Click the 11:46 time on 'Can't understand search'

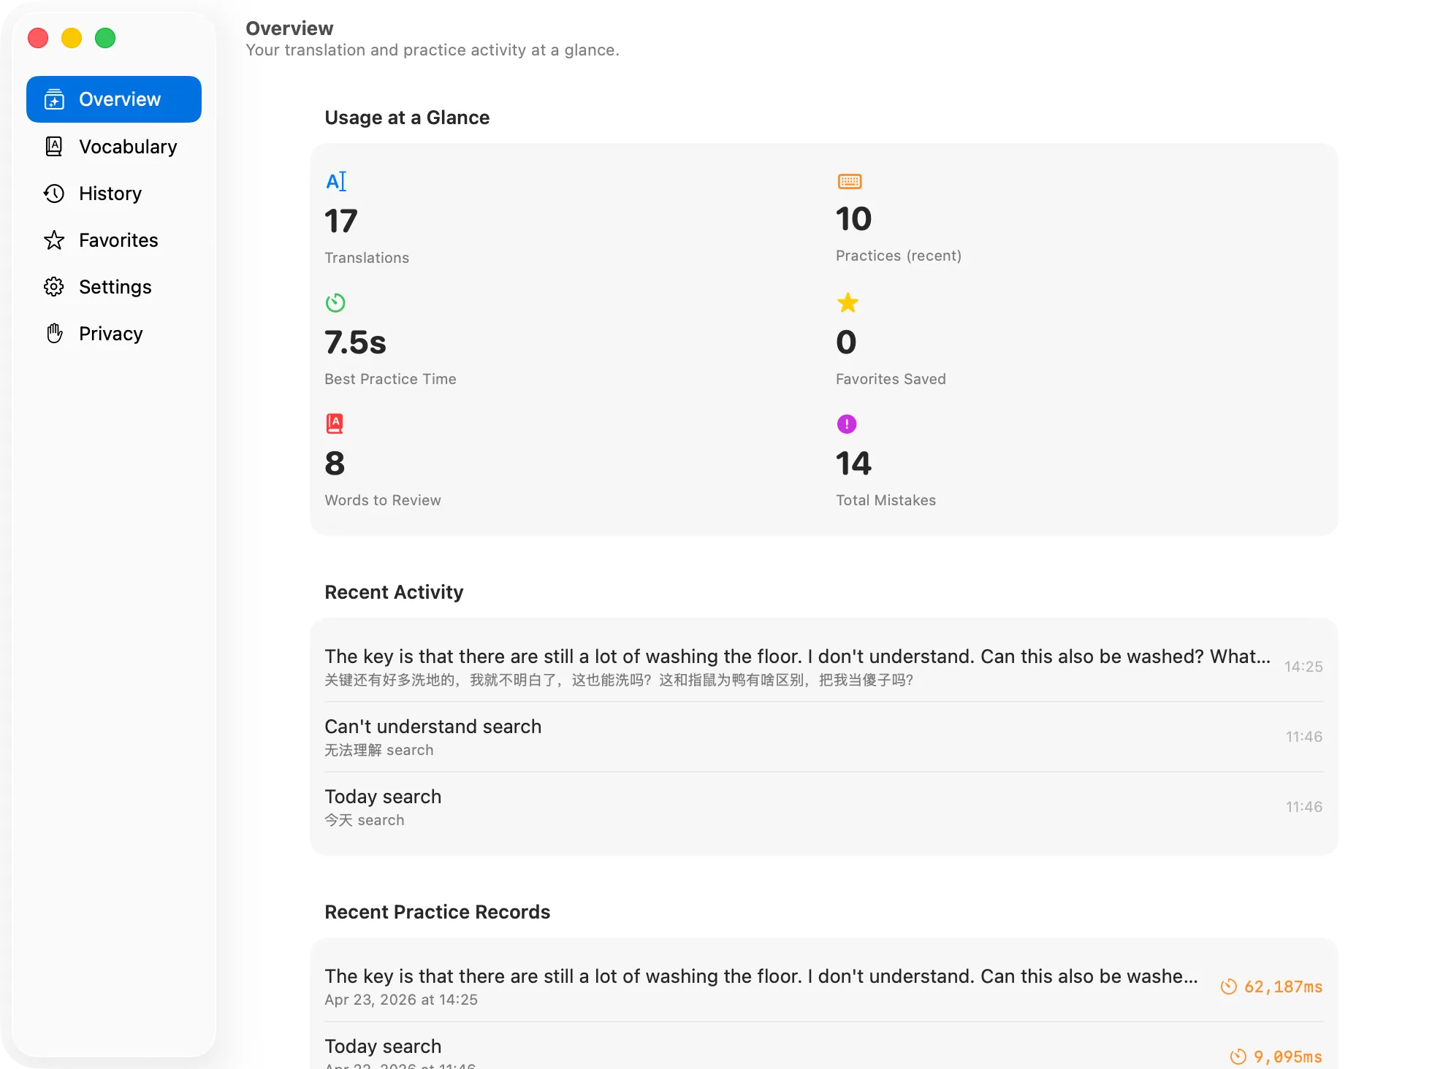[1304, 737]
